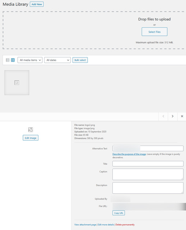Click the Uploaded on 10 September 2020 text
The image size is (186, 230).
coord(90,132)
